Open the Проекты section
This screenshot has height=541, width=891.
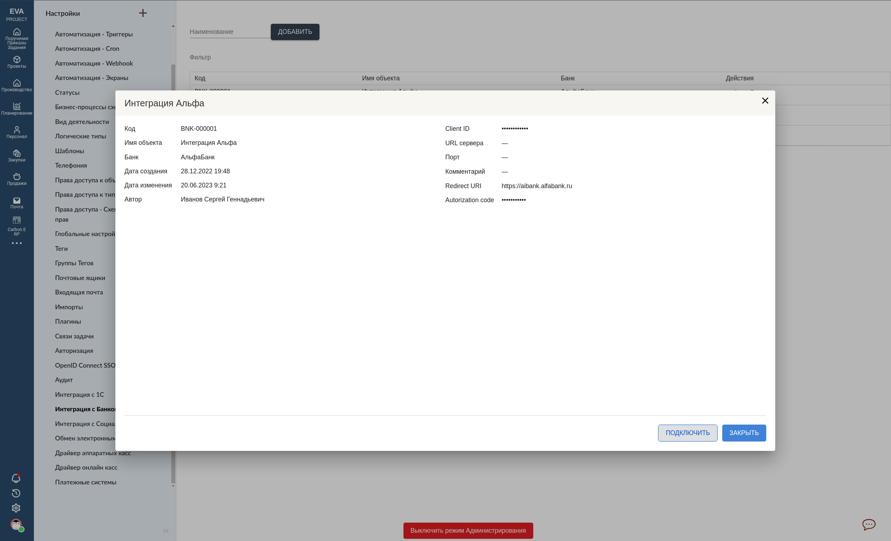17,62
